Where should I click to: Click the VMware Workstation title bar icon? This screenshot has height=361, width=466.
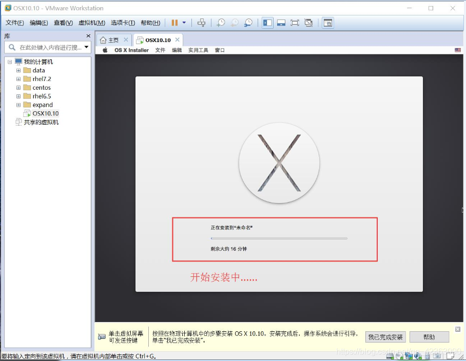(x=8, y=8)
